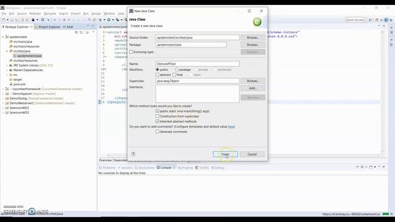Maximize the editor area icon

(x=384, y=26)
